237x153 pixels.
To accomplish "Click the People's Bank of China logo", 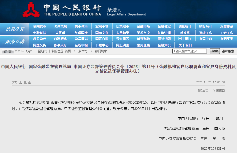I will [31, 11].
